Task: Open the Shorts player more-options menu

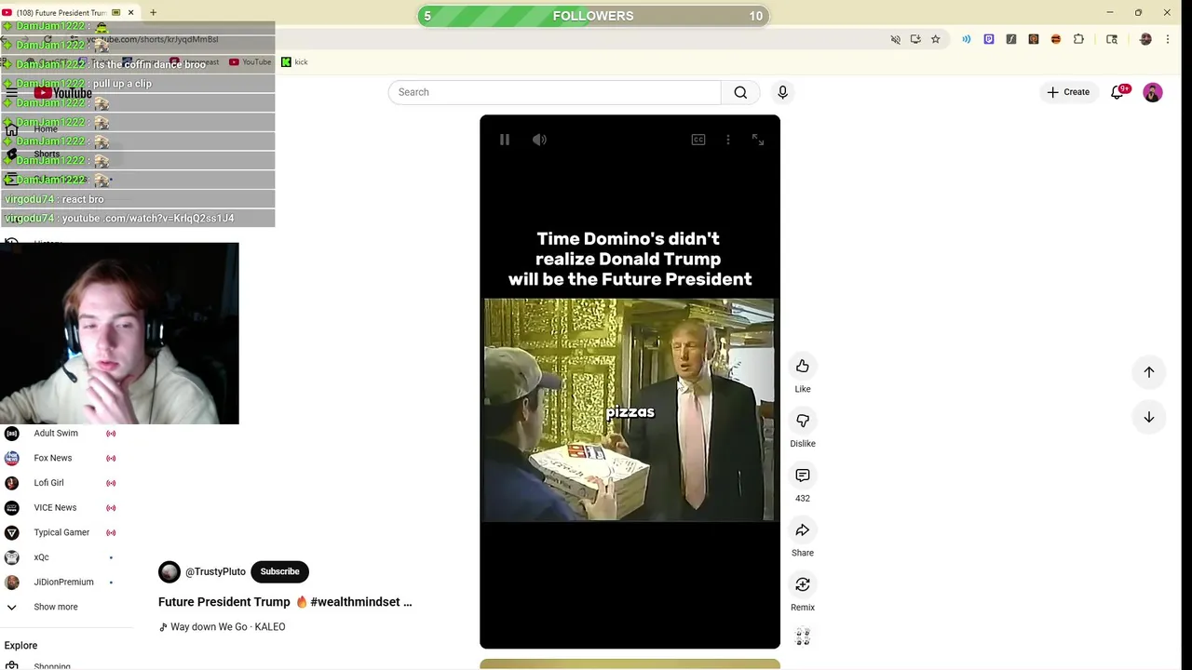Action: click(728, 140)
